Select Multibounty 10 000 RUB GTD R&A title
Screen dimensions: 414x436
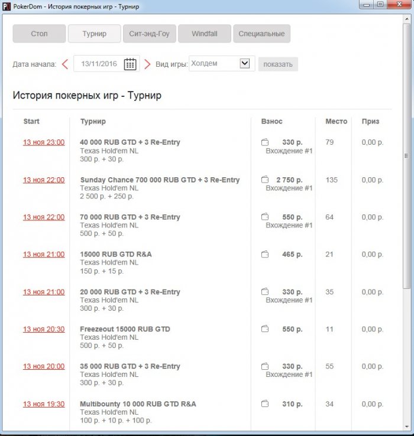coord(138,404)
